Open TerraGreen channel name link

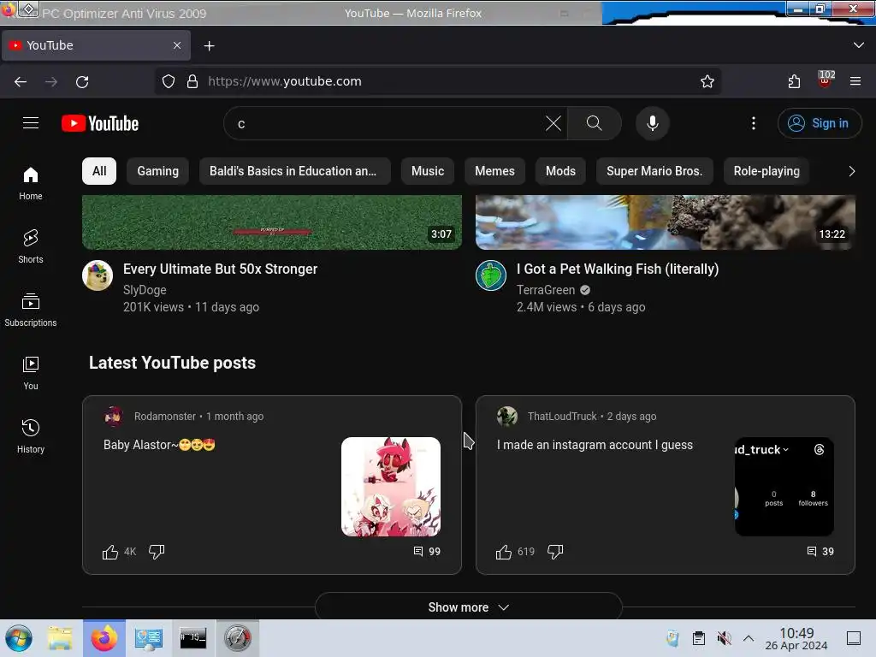point(546,290)
